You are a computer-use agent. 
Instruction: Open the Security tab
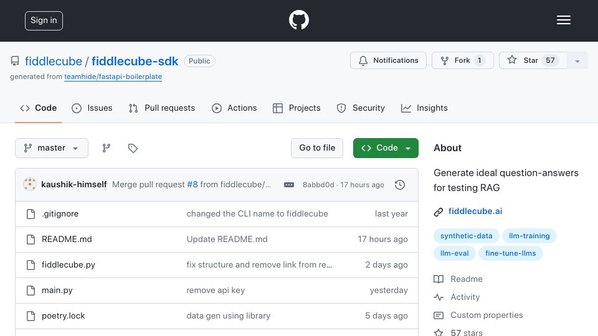[x=361, y=108]
